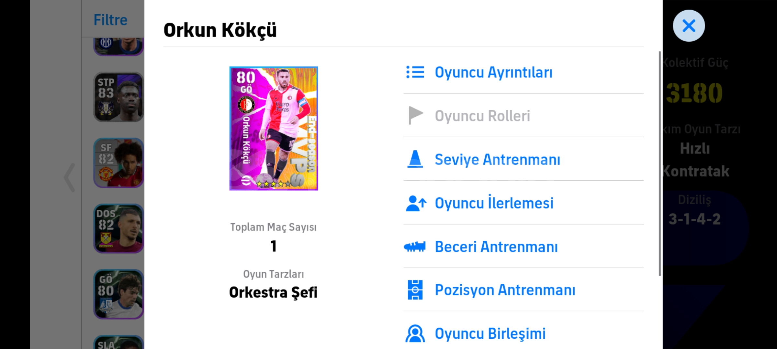This screenshot has width=777, height=349.
Task: Open Oyuncu Ayrıntıları menu entry
Action: point(493,72)
